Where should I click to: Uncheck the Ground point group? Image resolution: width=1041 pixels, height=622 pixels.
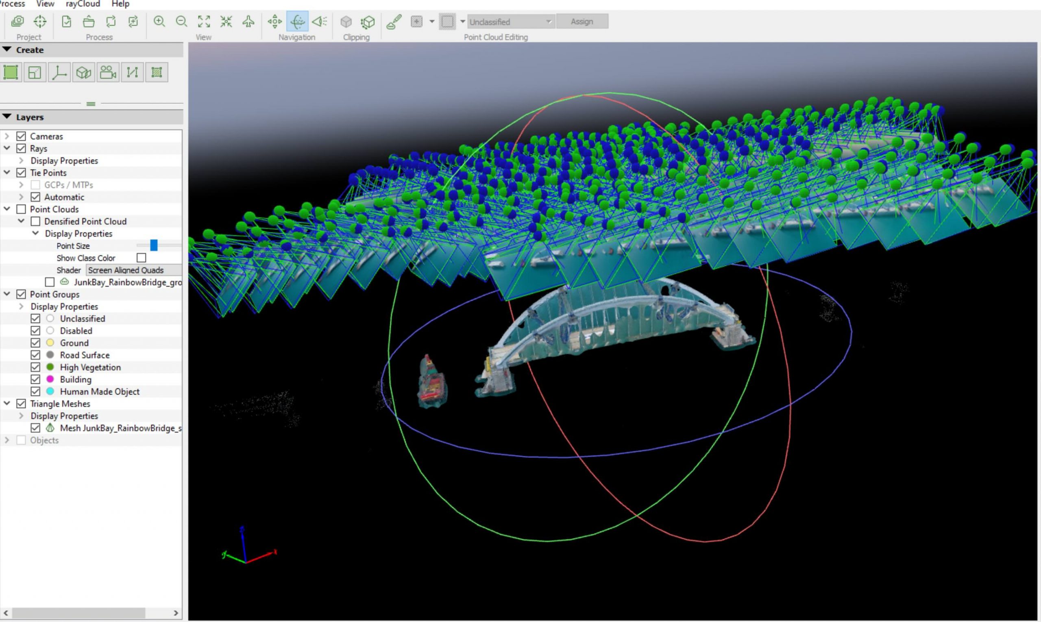35,343
